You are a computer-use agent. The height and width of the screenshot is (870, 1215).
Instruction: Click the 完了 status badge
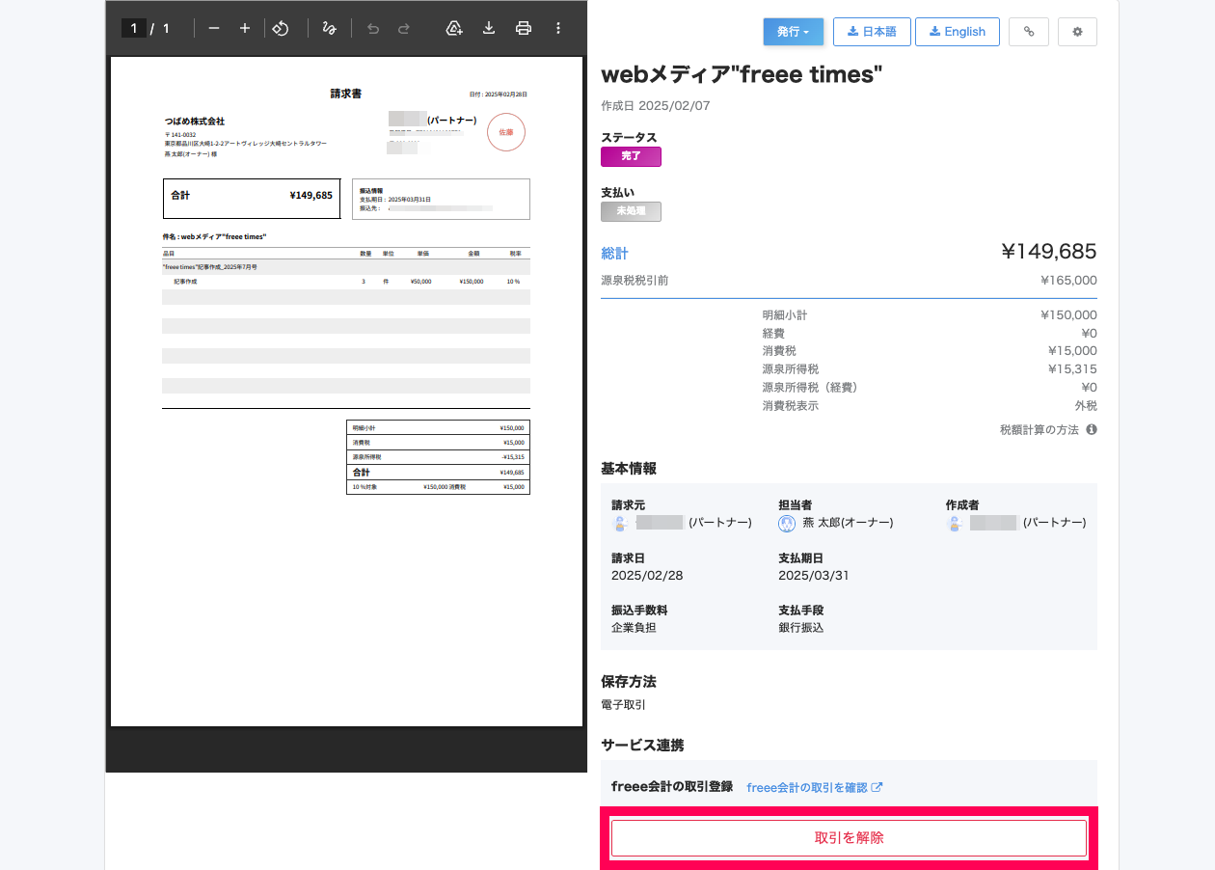631,156
